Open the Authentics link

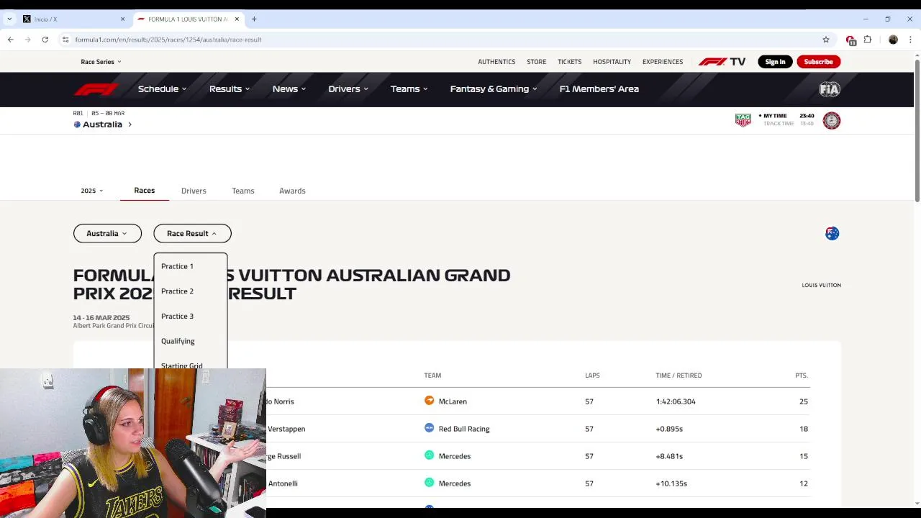[x=496, y=62]
